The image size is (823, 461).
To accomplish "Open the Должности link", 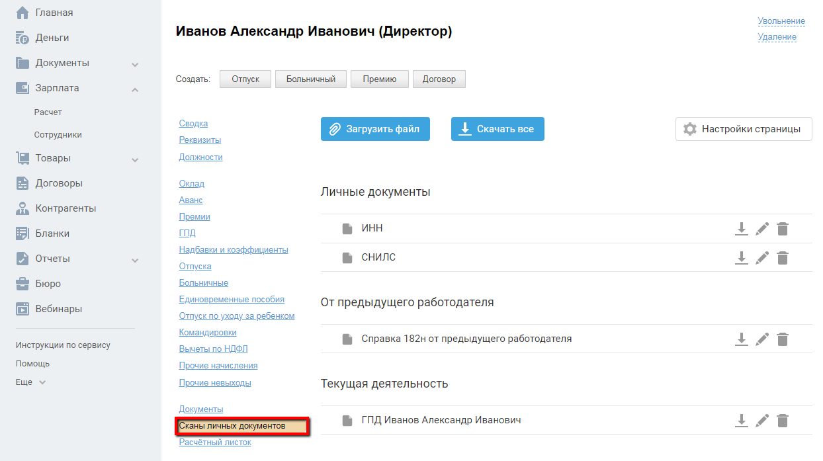I will click(x=200, y=157).
